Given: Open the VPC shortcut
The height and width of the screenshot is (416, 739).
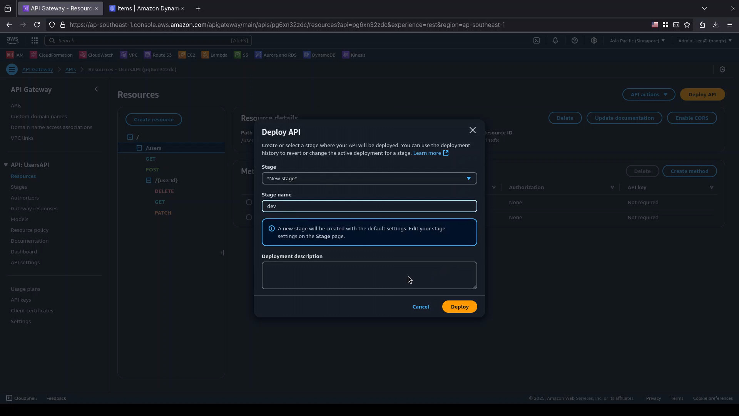Looking at the screenshot, I should (129, 55).
